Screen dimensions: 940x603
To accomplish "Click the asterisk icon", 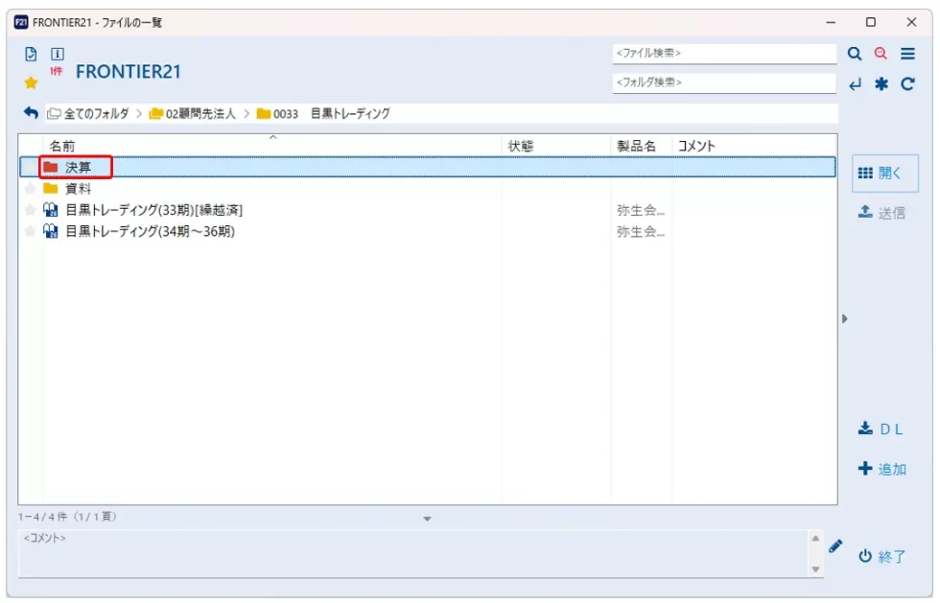I will (x=881, y=84).
